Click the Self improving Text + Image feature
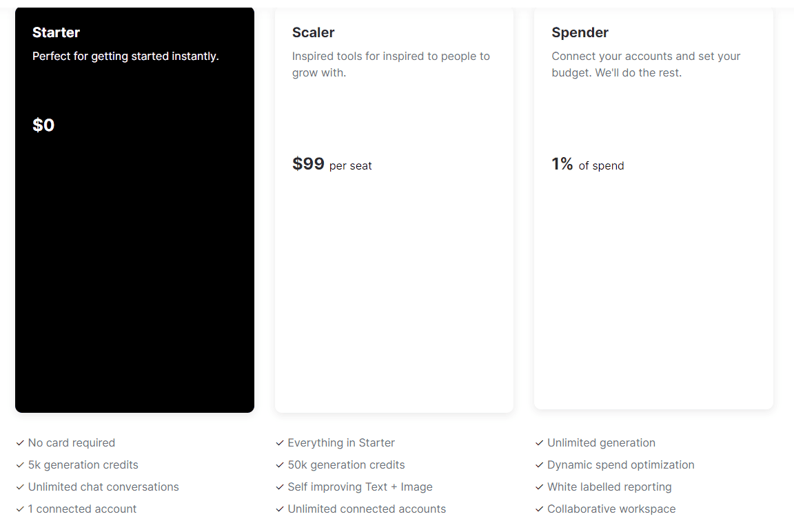Viewport: 794px width, 532px height. coord(360,487)
